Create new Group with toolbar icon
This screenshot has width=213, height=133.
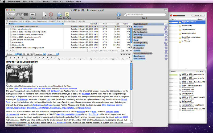pyautogui.click(x=59, y=14)
